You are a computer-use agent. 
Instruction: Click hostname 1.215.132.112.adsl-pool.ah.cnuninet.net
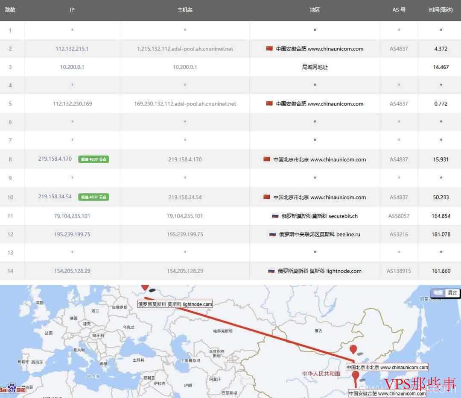coord(185,49)
